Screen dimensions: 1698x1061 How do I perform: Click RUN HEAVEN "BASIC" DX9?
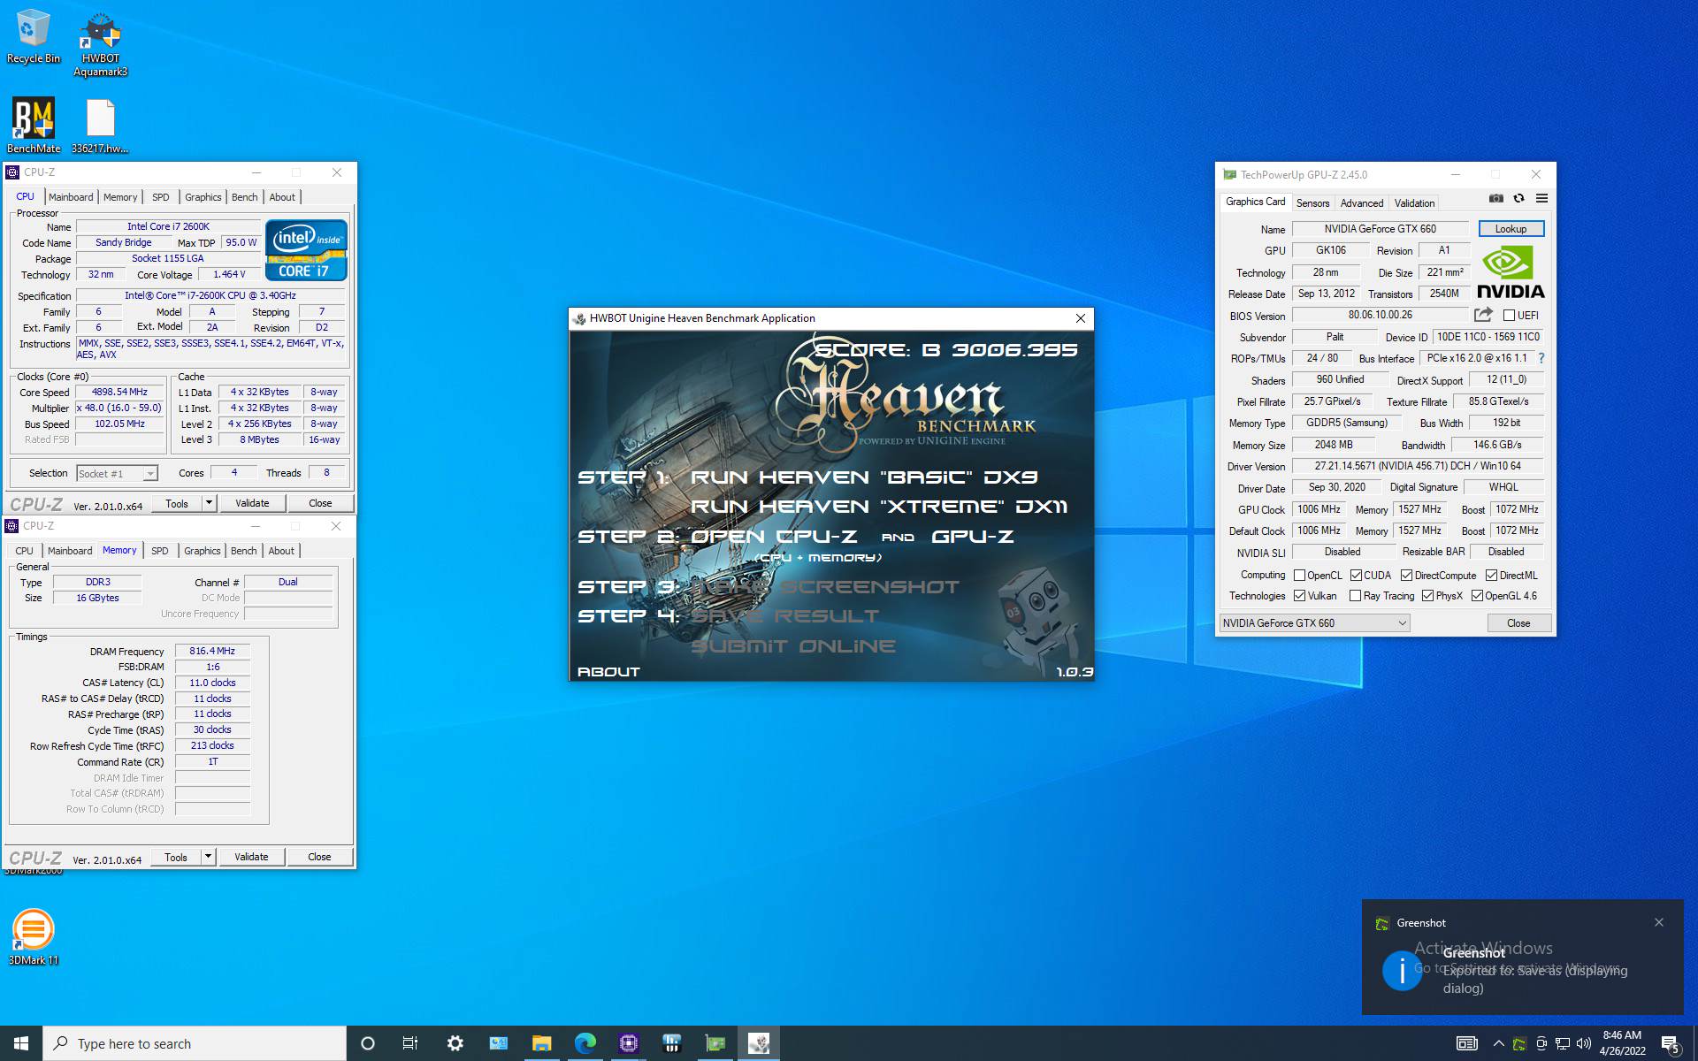[x=864, y=477]
